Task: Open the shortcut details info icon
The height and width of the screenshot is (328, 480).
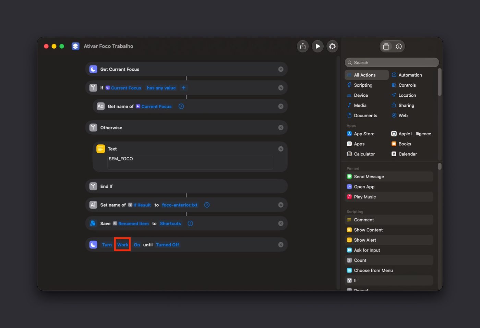Action: 399,46
